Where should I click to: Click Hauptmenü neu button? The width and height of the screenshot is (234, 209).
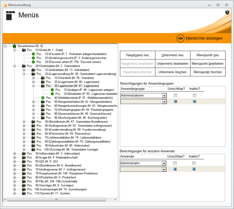point(138,55)
